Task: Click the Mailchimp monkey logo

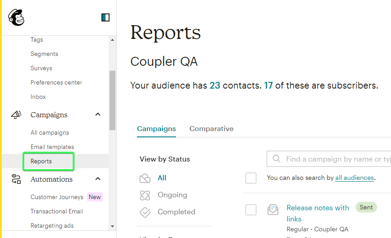Action: [16, 17]
